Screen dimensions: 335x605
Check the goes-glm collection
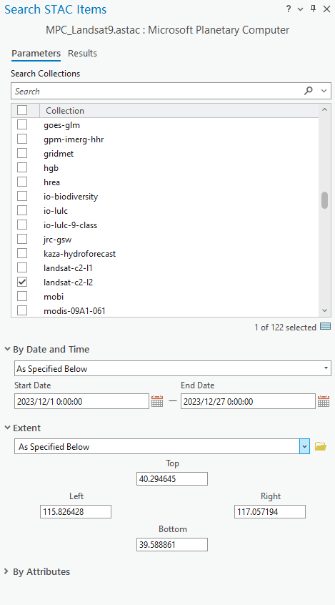[22, 124]
